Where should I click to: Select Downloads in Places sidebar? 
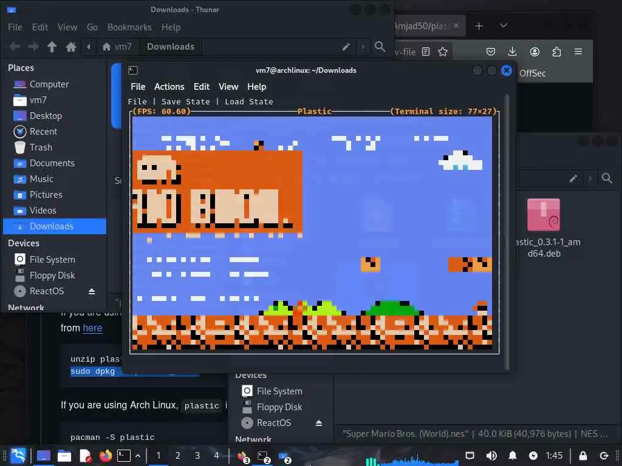(55, 226)
